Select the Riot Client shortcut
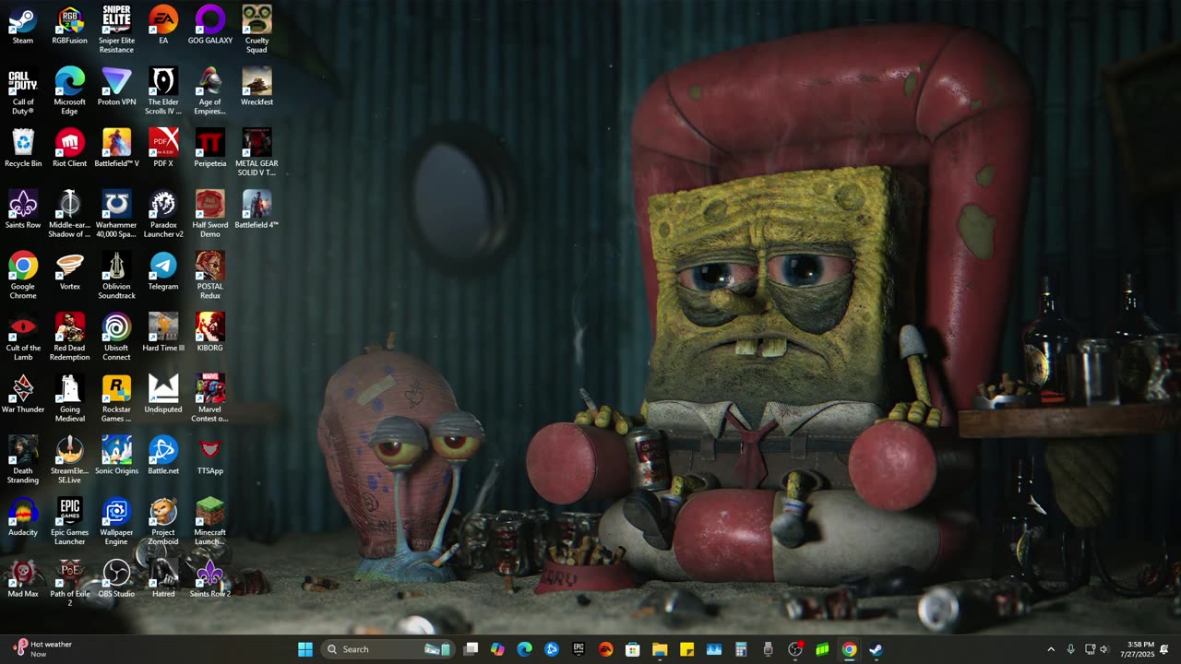This screenshot has height=664, width=1181. click(x=70, y=148)
